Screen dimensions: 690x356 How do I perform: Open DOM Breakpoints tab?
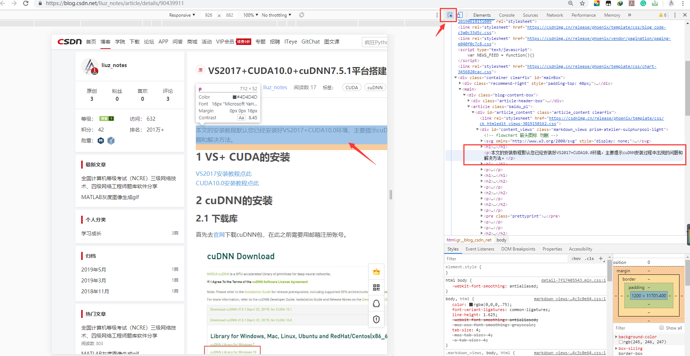click(x=518, y=249)
